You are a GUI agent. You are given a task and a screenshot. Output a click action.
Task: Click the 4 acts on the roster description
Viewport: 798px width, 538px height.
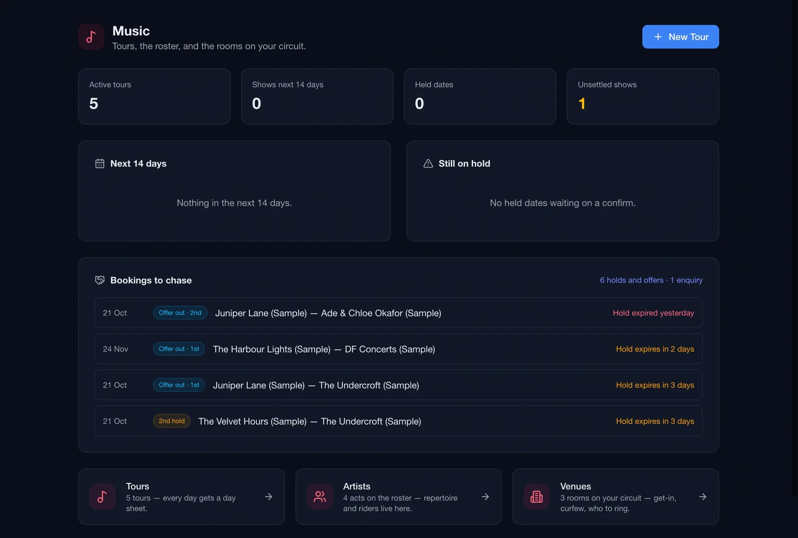point(400,503)
